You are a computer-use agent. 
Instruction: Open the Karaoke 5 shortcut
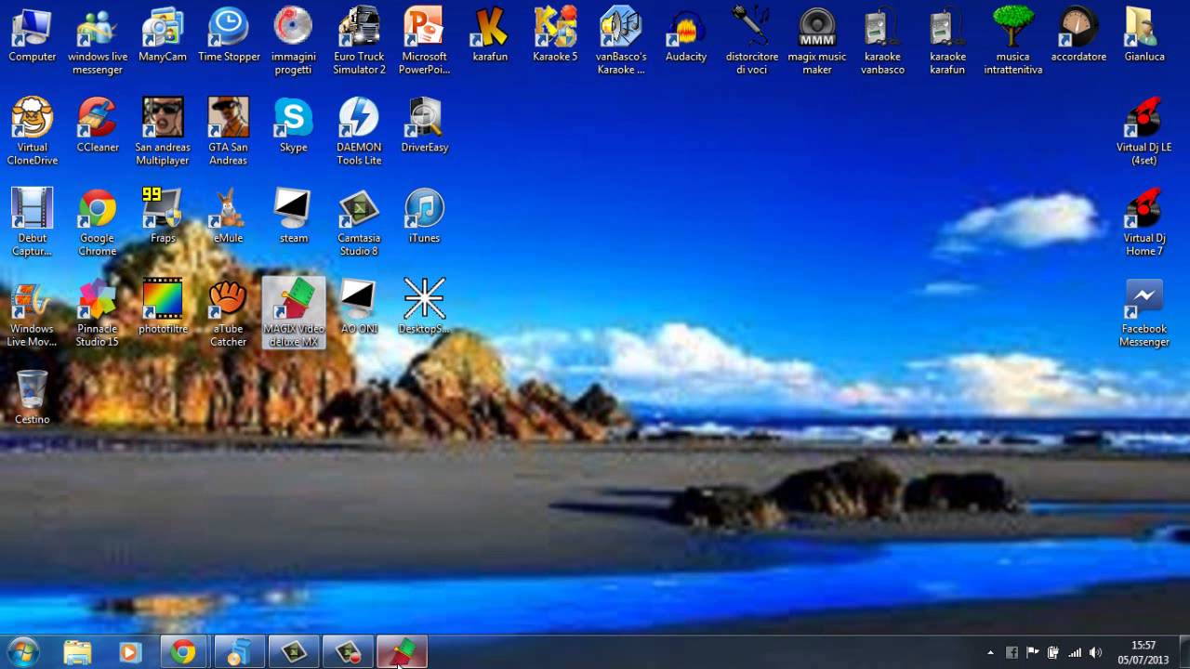tap(555, 35)
